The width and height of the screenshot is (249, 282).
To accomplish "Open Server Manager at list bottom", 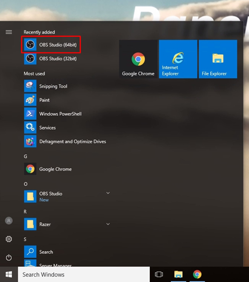I will coord(48,264).
